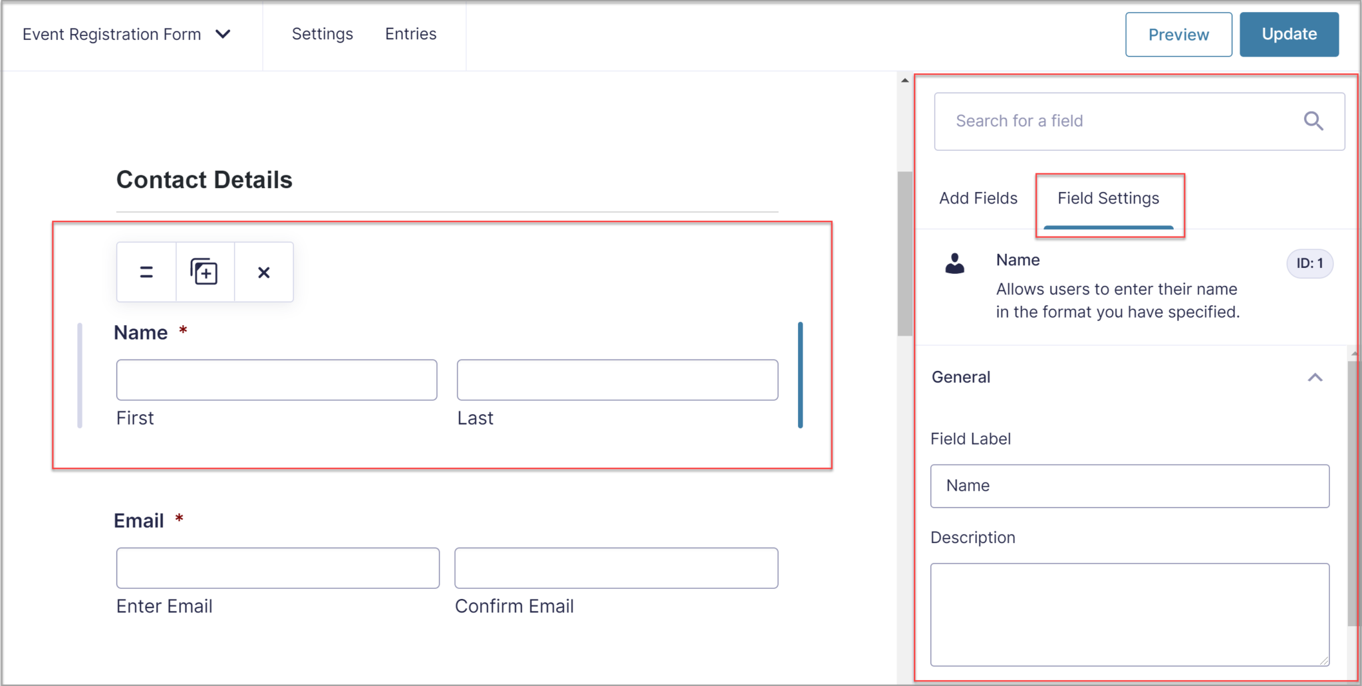Click the Field Label input containing Name
1362x686 pixels.
(x=1129, y=486)
